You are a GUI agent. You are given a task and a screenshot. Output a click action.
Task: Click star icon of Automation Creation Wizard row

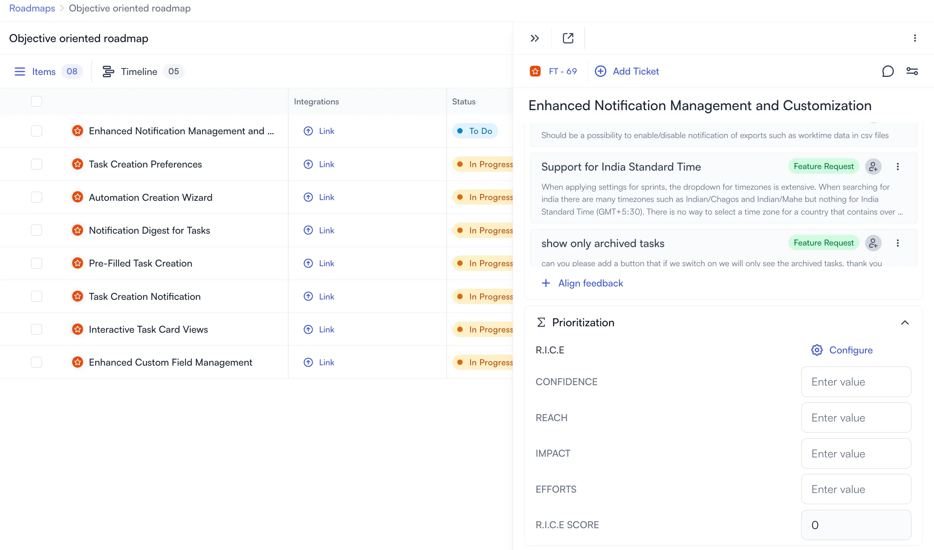(78, 197)
